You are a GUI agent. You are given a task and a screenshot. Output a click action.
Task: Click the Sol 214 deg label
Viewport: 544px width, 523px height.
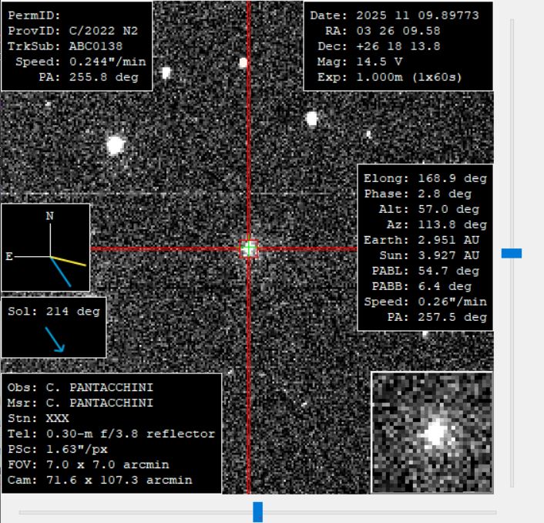click(54, 312)
